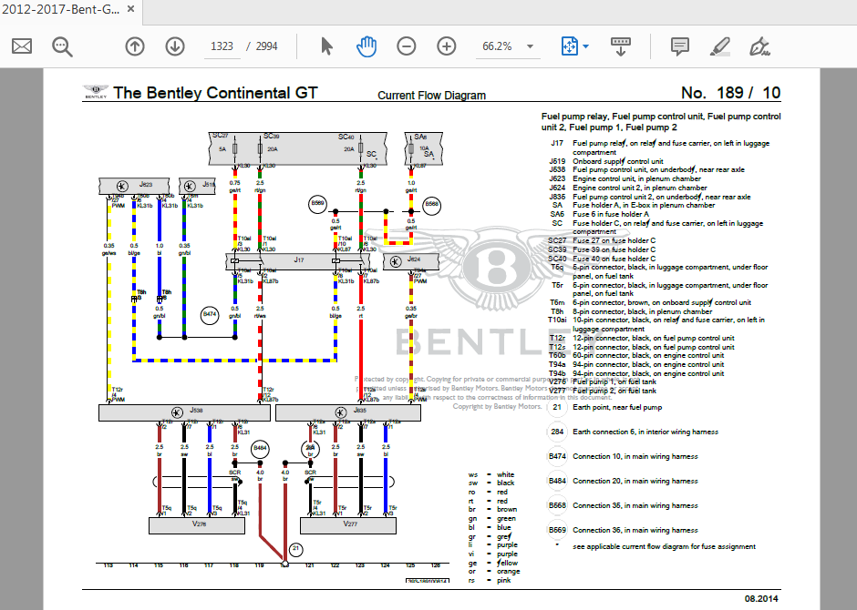Click the V276 fuel pump 1 component
Screen dimensions: 857x610
pos(197,524)
